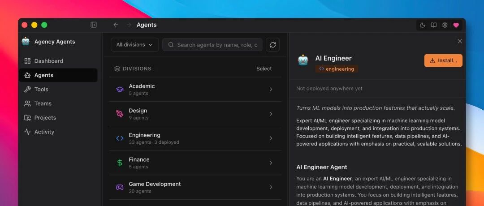Image resolution: width=484 pixels, height=206 pixels.
Task: Expand the Academic division
Action: click(x=195, y=90)
